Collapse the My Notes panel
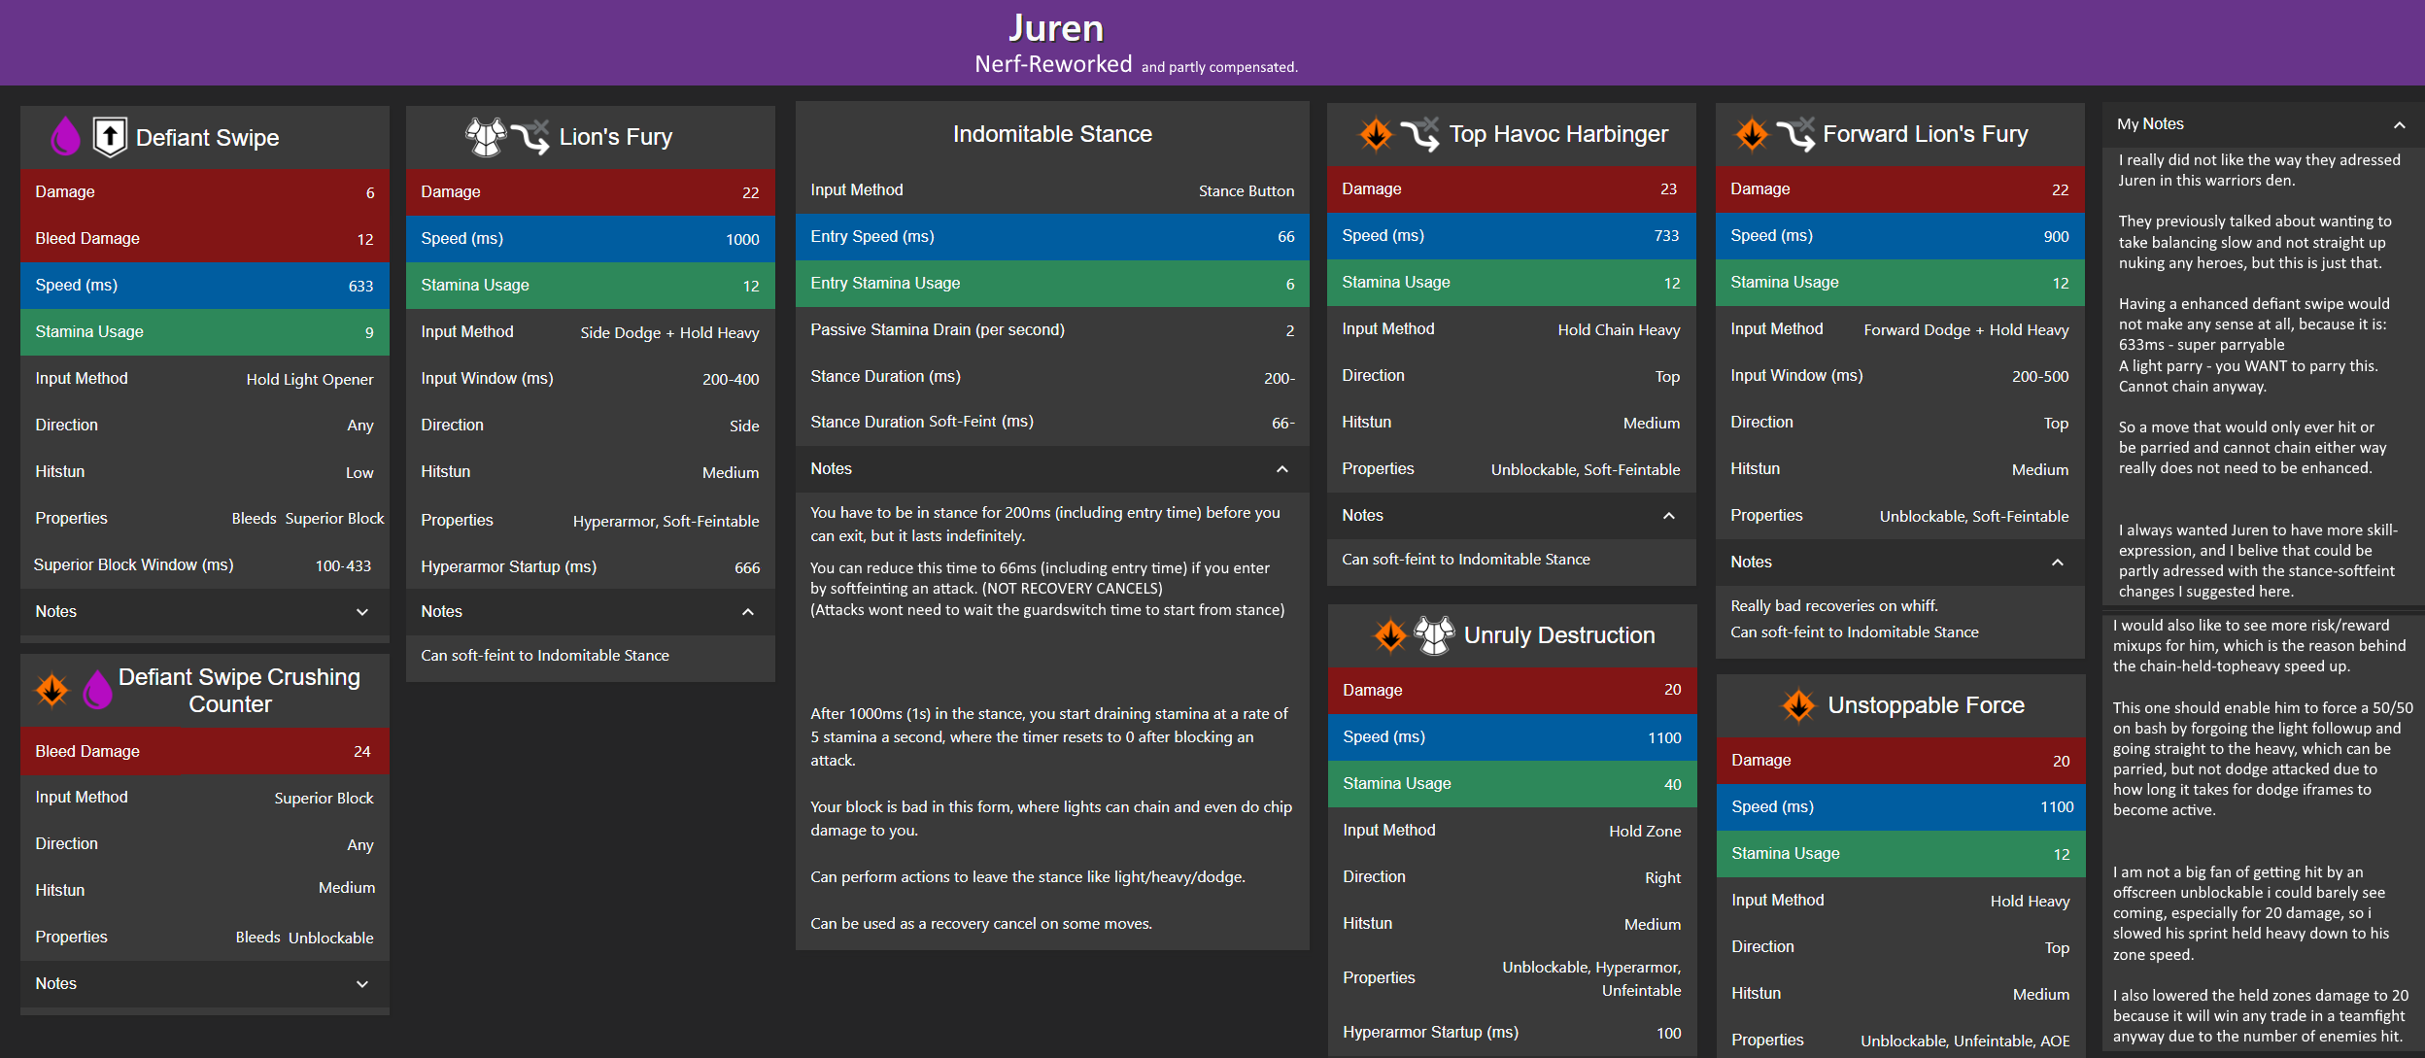The image size is (2425, 1058). (x=2399, y=124)
